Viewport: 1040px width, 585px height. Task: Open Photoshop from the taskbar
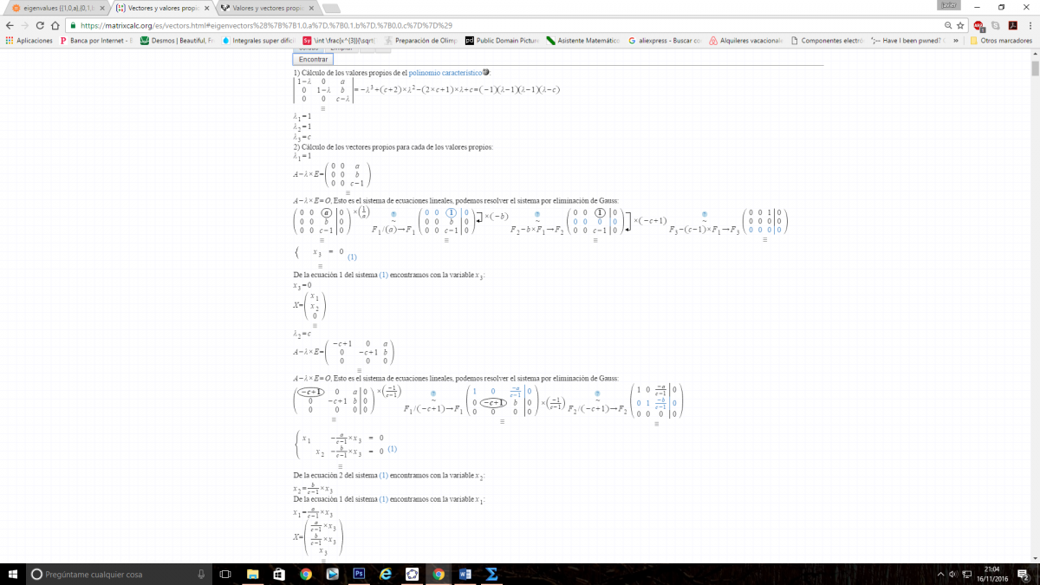tap(359, 574)
